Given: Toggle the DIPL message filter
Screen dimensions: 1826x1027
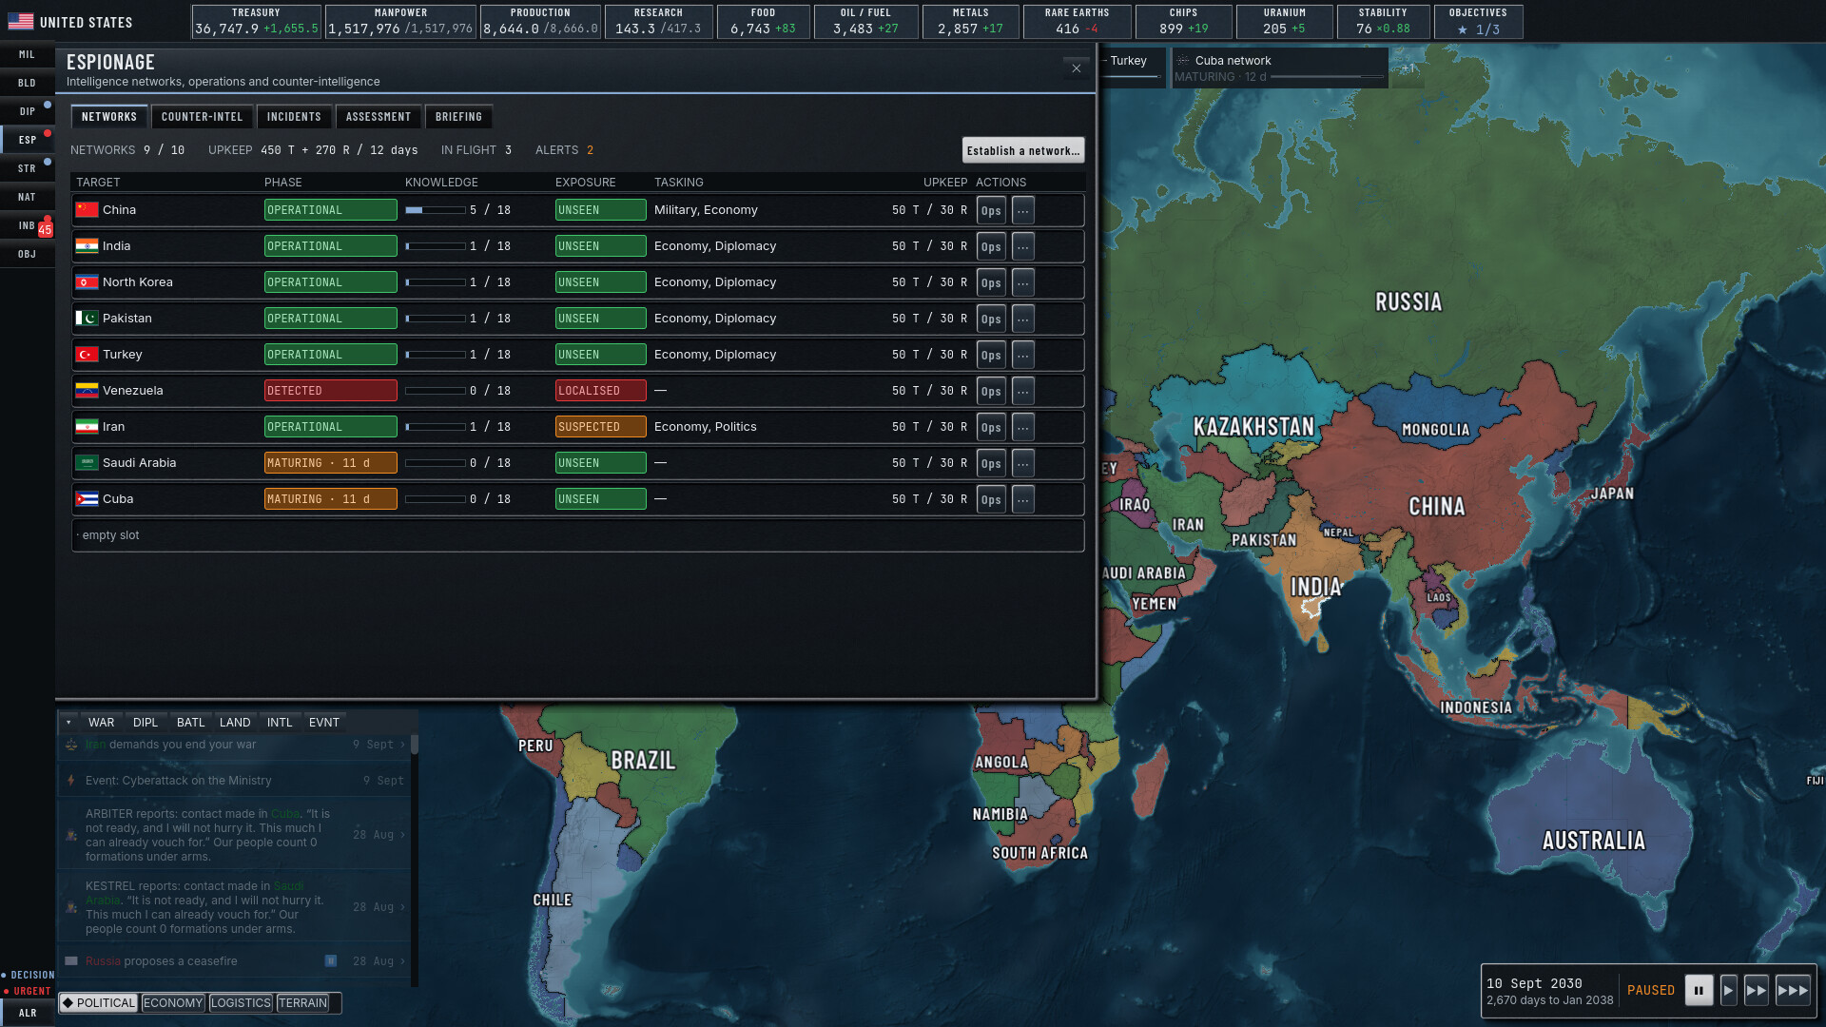Looking at the screenshot, I should (x=146, y=723).
